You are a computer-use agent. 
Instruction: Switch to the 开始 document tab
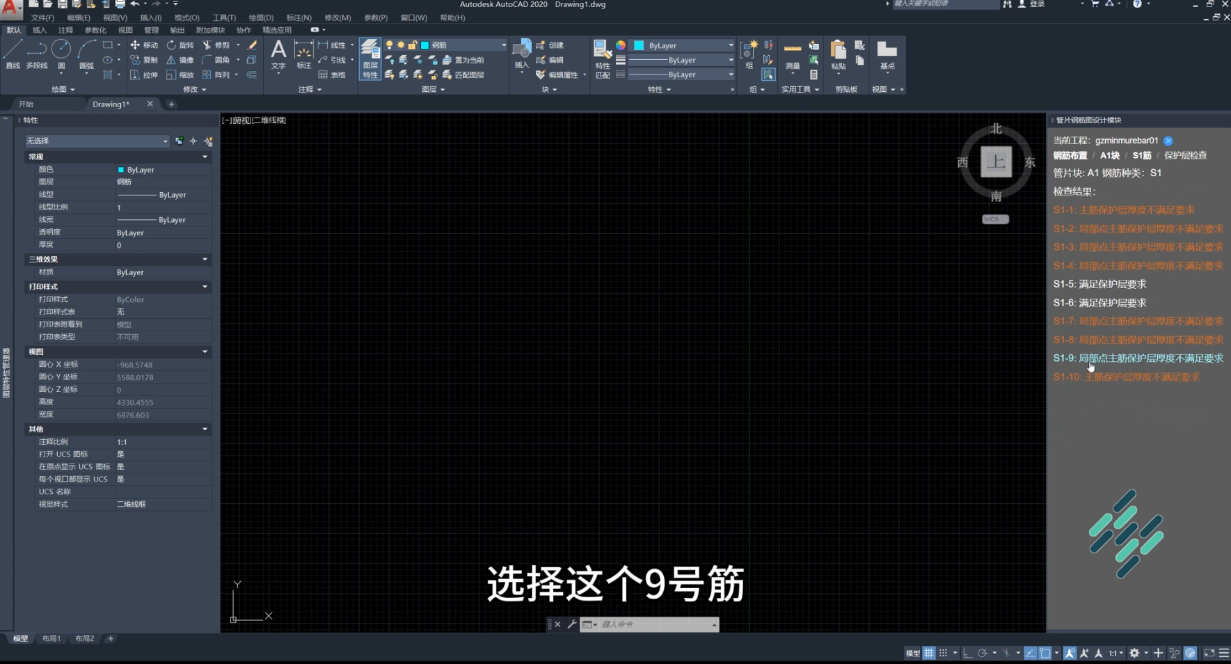click(x=26, y=104)
